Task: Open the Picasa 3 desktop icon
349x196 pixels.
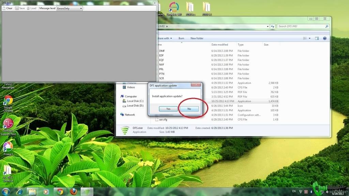Action: [x=8, y=148]
